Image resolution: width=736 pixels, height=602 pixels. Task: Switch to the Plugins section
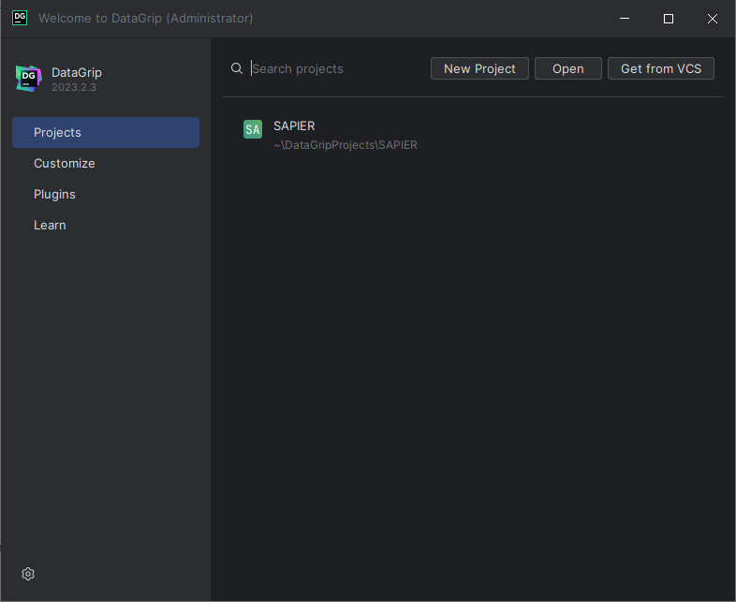106,194
